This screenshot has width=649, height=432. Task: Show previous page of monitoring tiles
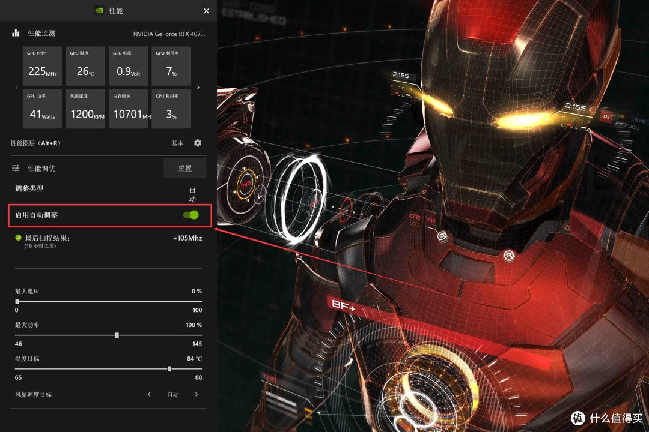[17, 87]
